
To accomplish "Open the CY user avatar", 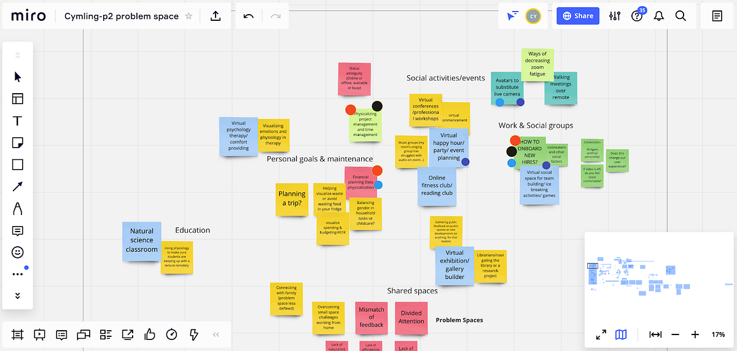I will tap(533, 17).
